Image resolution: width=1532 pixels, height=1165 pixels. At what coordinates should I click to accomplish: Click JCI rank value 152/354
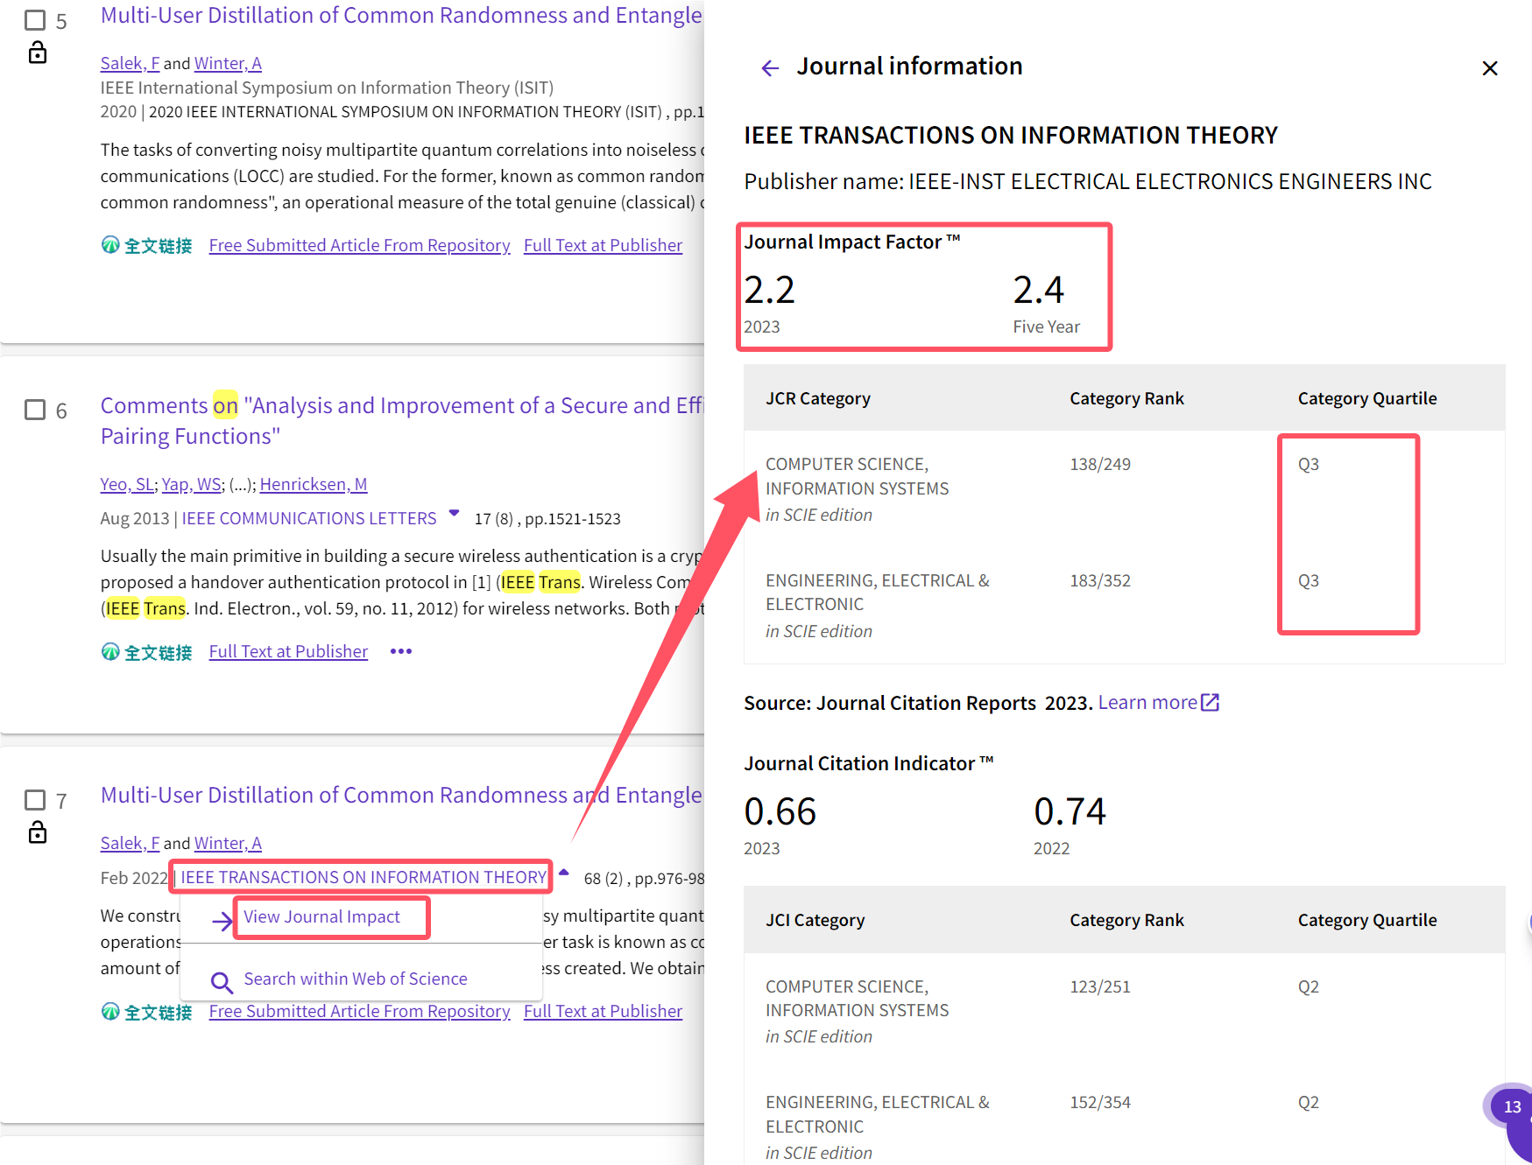[1100, 1102]
